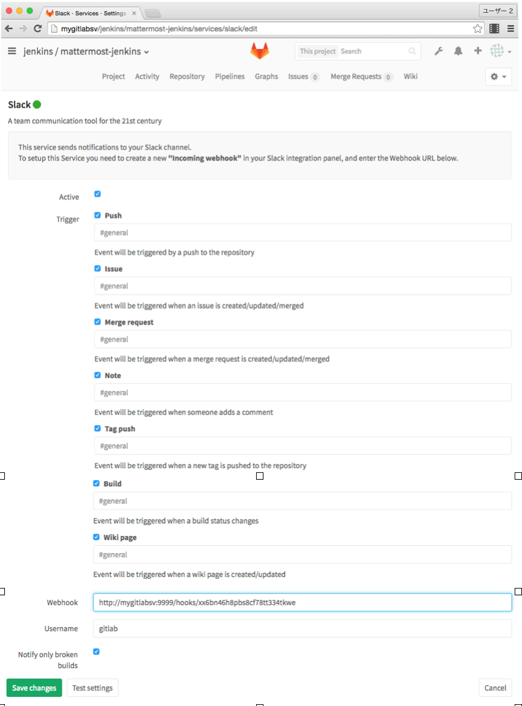The height and width of the screenshot is (706, 522).
Task: Save changes to the Slack service
Action: click(x=34, y=688)
